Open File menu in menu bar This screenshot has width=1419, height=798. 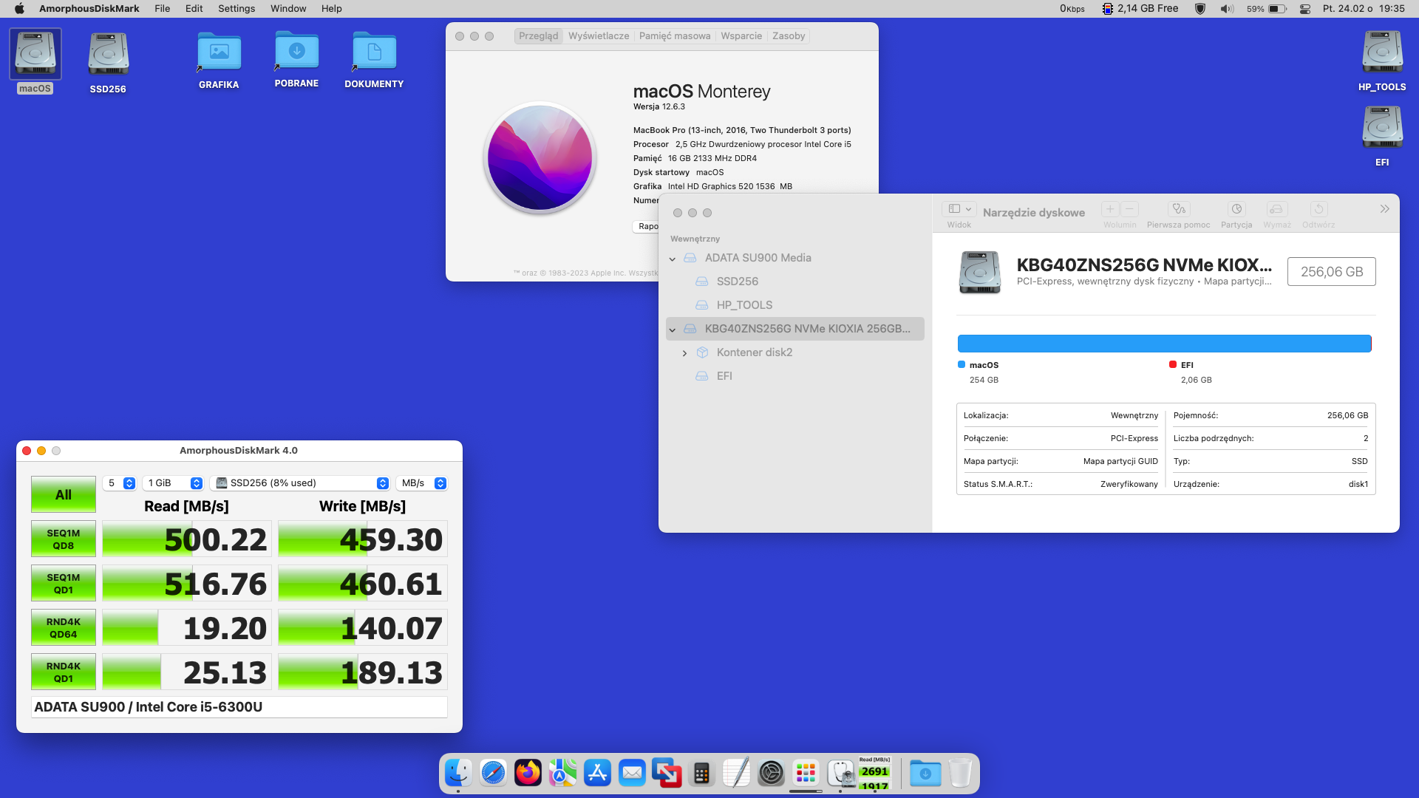(163, 9)
